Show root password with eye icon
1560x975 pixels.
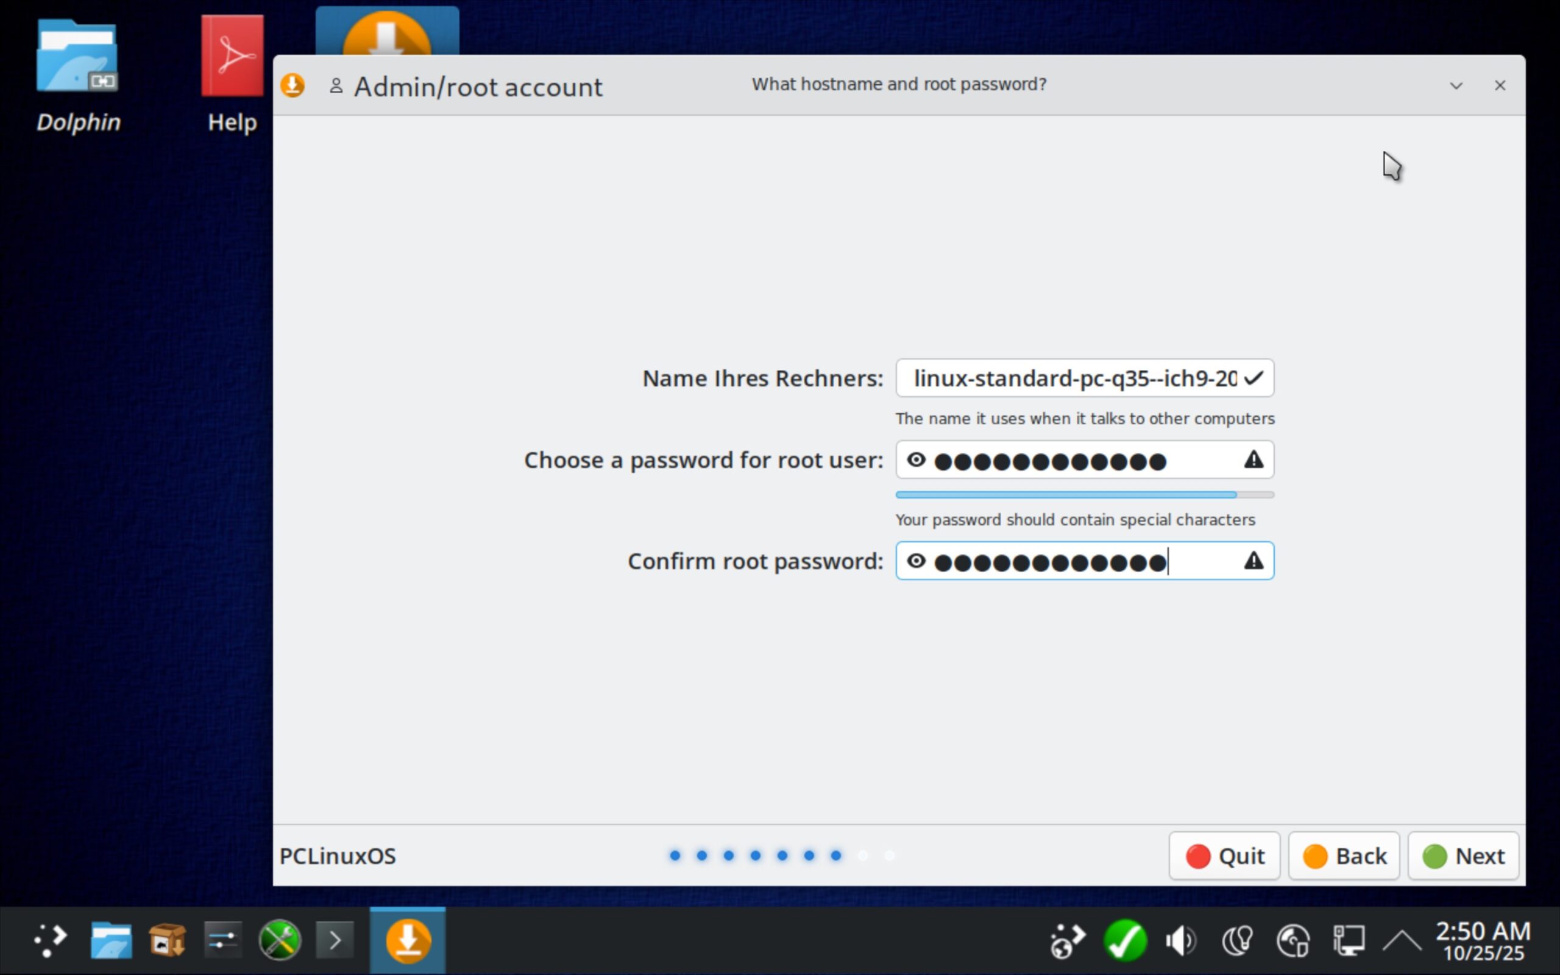[916, 461]
